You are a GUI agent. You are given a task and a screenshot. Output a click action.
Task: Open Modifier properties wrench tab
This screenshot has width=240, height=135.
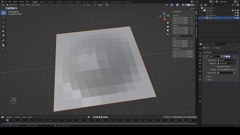200,79
